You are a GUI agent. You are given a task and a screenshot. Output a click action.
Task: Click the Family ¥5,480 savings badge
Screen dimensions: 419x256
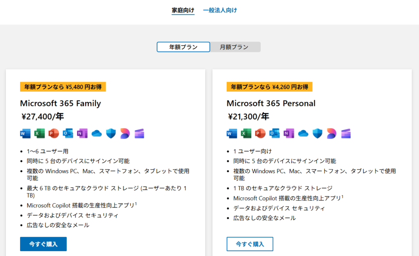coord(63,87)
